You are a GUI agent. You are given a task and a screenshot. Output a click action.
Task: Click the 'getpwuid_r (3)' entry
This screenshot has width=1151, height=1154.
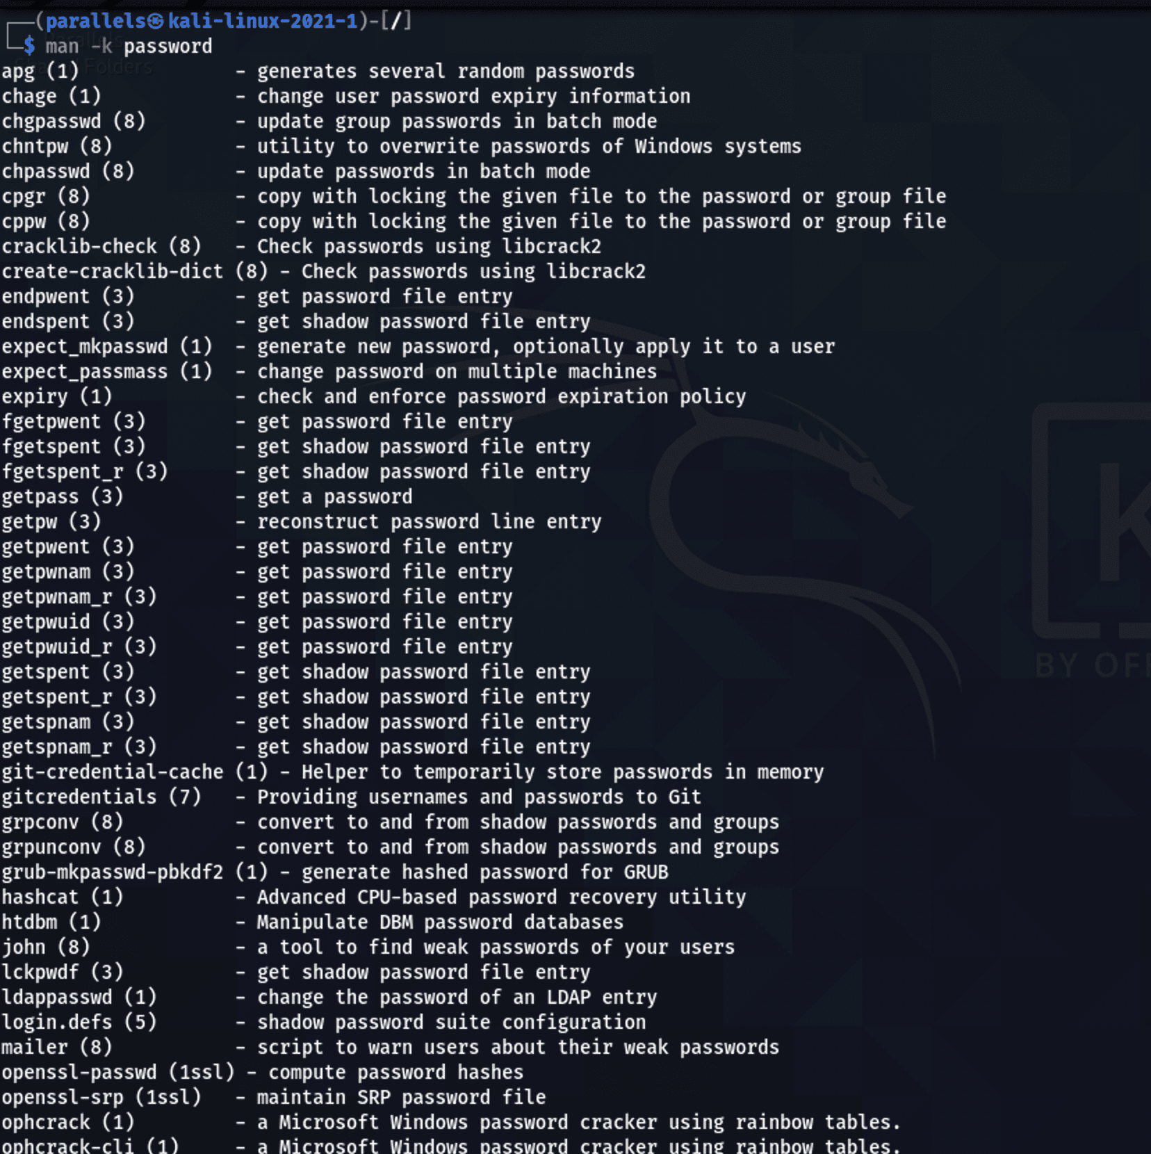(x=79, y=647)
